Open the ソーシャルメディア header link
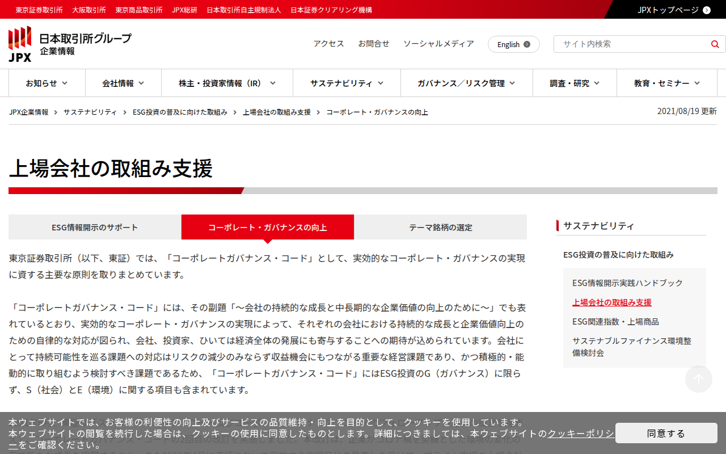Image resolution: width=726 pixels, height=454 pixels. 438,44
